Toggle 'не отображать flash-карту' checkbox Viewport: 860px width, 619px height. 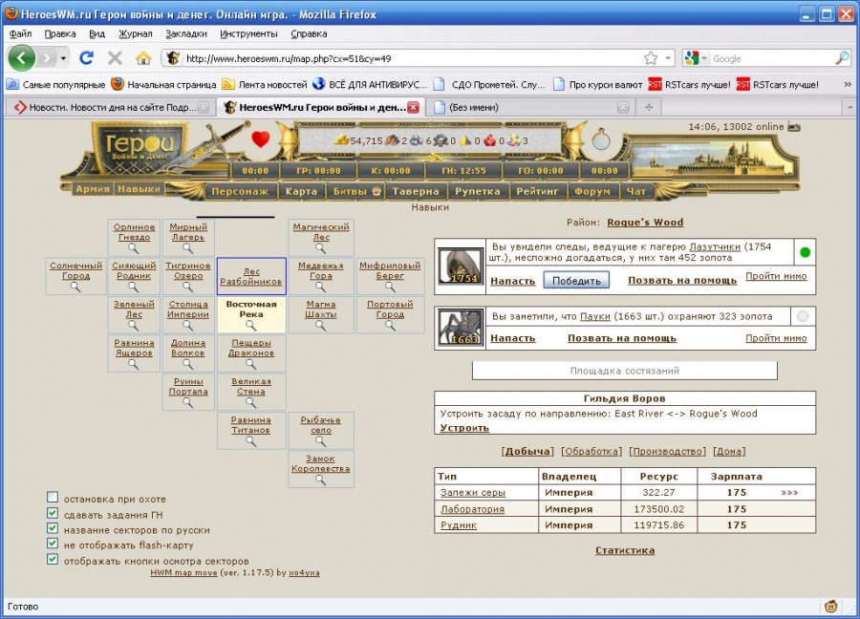pyautogui.click(x=53, y=544)
